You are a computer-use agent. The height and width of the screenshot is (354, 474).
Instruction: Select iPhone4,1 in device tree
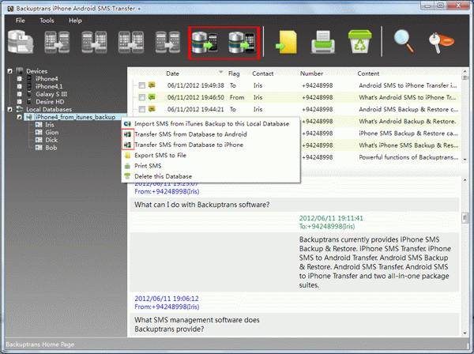49,86
